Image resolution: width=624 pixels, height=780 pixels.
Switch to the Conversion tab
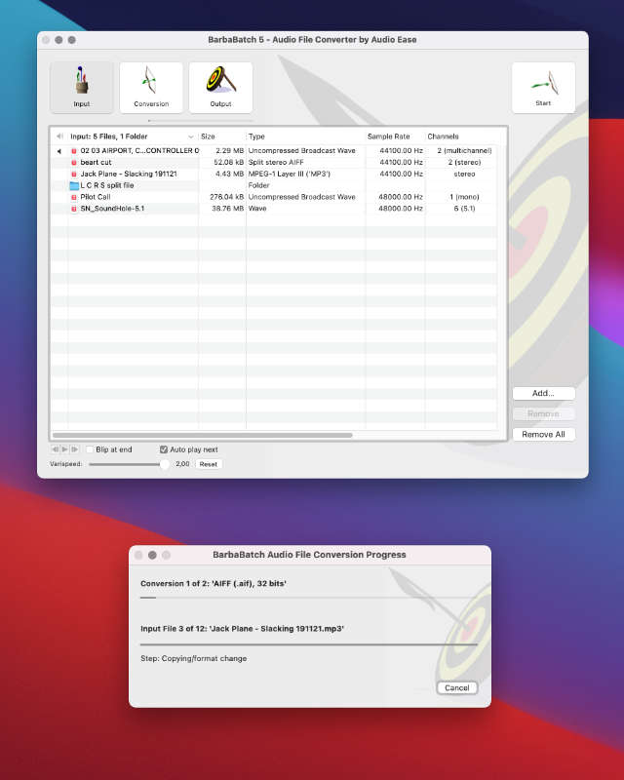(151, 87)
